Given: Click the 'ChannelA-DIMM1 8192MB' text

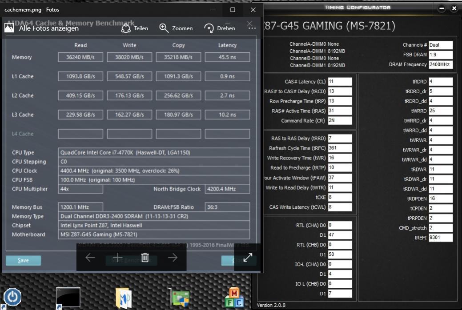Looking at the screenshot, I should (317, 51).
